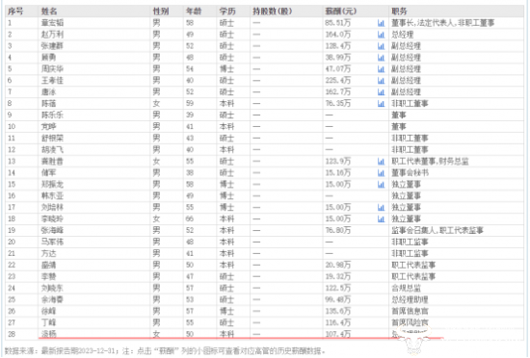Image resolution: width=530 pixels, height=358 pixels.
Task: Open salary chart icon in row 18
Action: (x=381, y=219)
